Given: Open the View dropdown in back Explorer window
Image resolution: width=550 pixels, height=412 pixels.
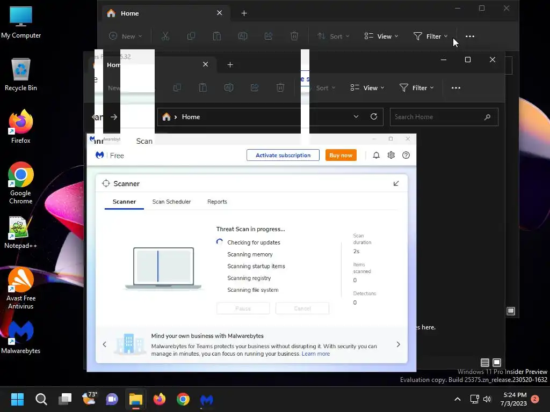Looking at the screenshot, I should pos(381,36).
